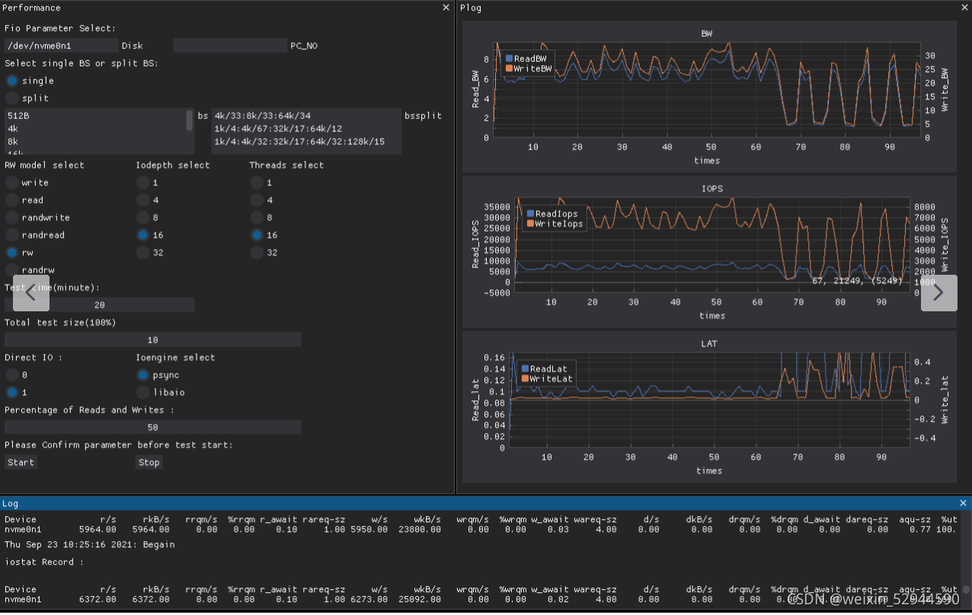Screen dimensions: 972x615
Task: Click WriteIops legend entry in IOPS chart
Action: click(555, 224)
